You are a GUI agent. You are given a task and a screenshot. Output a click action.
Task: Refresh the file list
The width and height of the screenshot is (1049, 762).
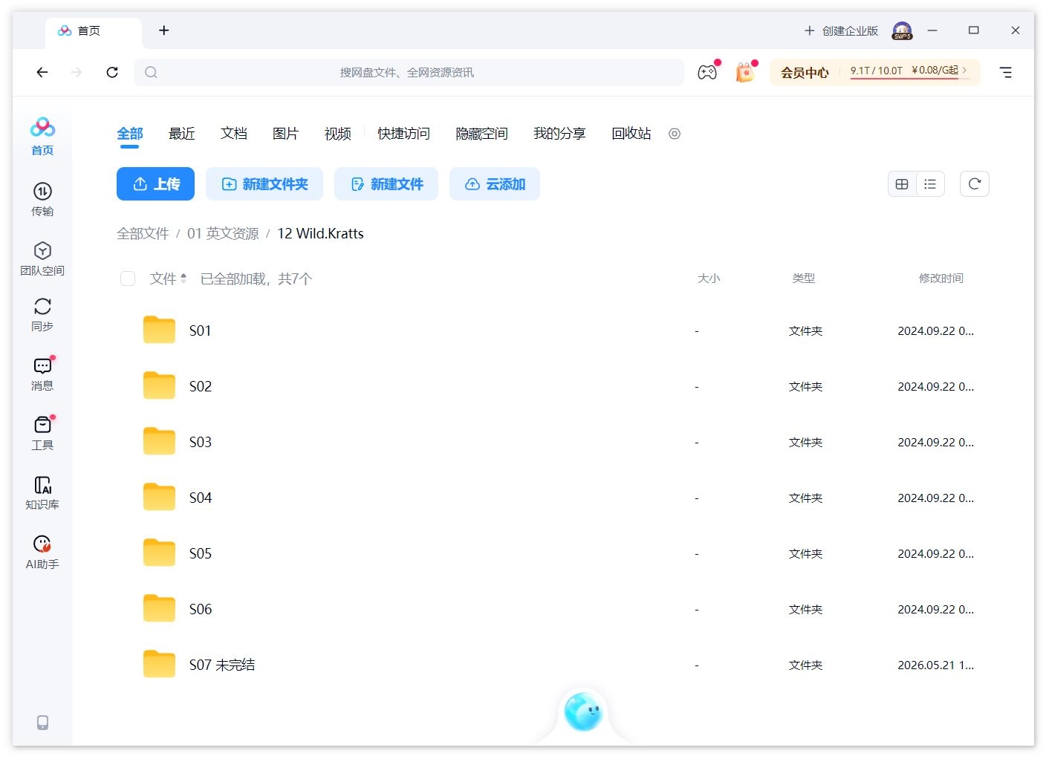975,184
